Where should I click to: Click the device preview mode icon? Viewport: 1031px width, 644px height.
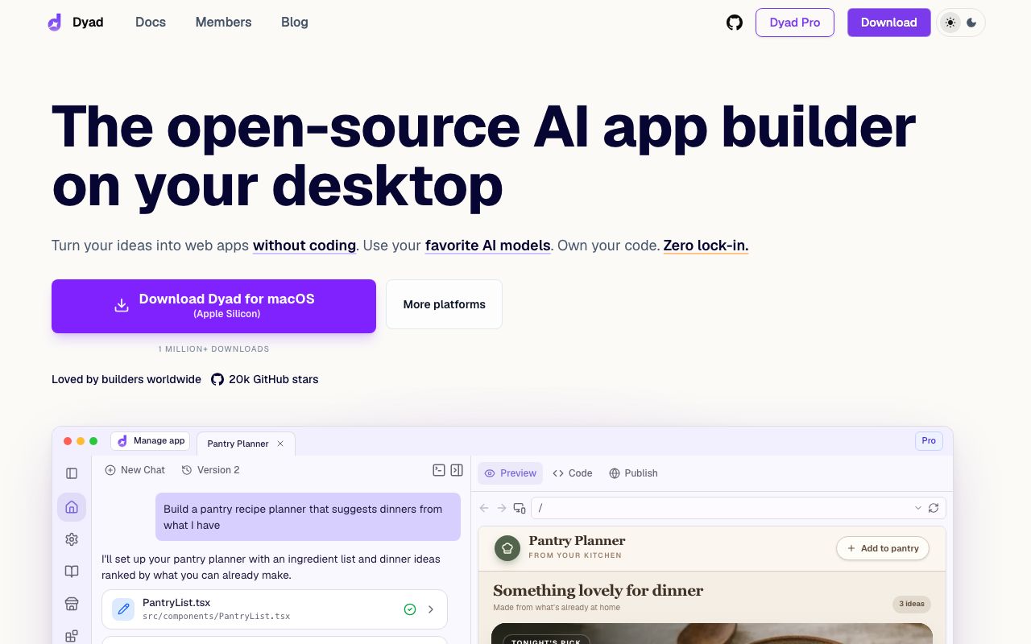tap(520, 508)
